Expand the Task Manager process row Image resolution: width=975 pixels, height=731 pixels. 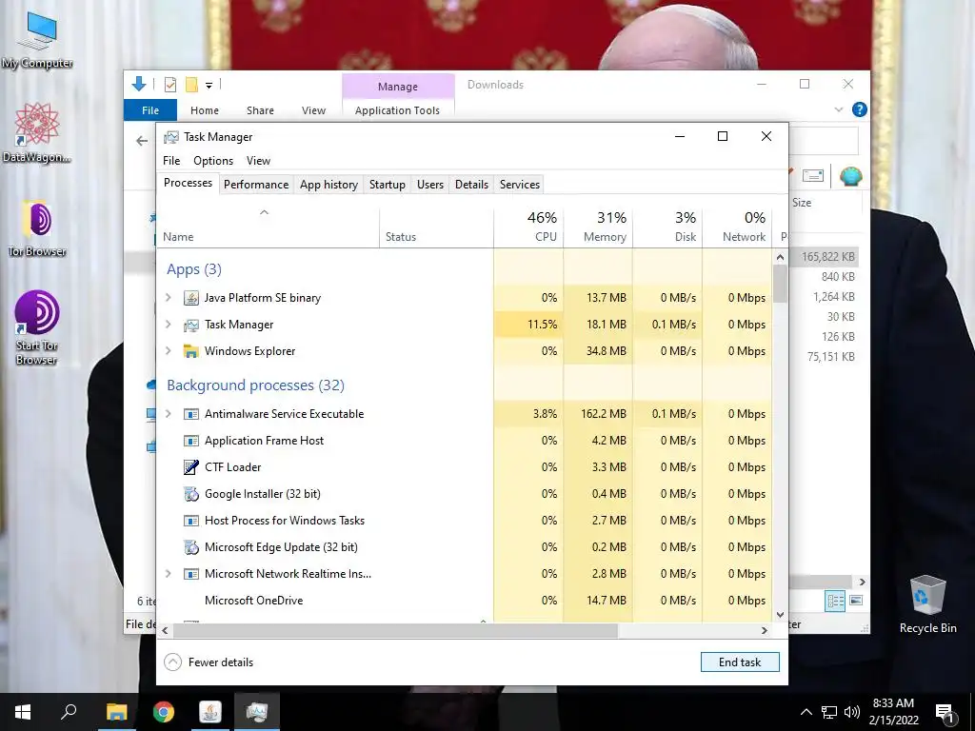tap(168, 325)
